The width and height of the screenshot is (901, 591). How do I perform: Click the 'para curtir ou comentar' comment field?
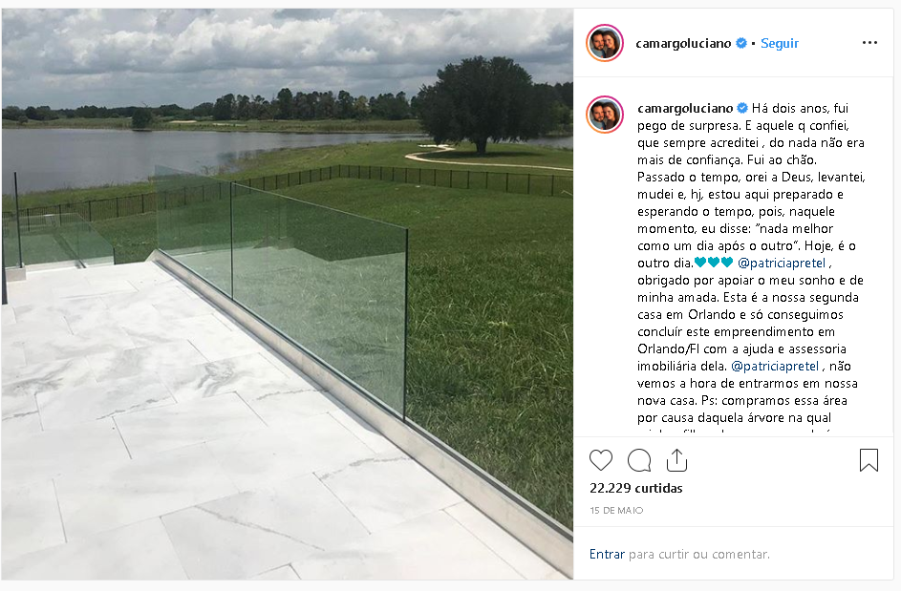tap(699, 555)
